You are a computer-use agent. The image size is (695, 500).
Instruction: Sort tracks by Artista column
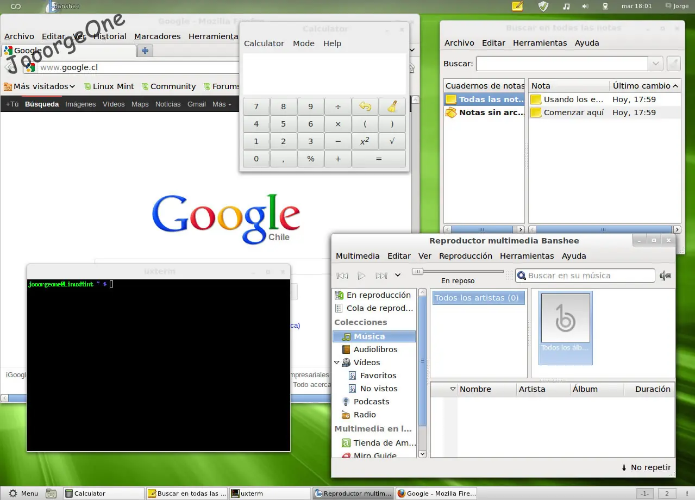coord(543,389)
